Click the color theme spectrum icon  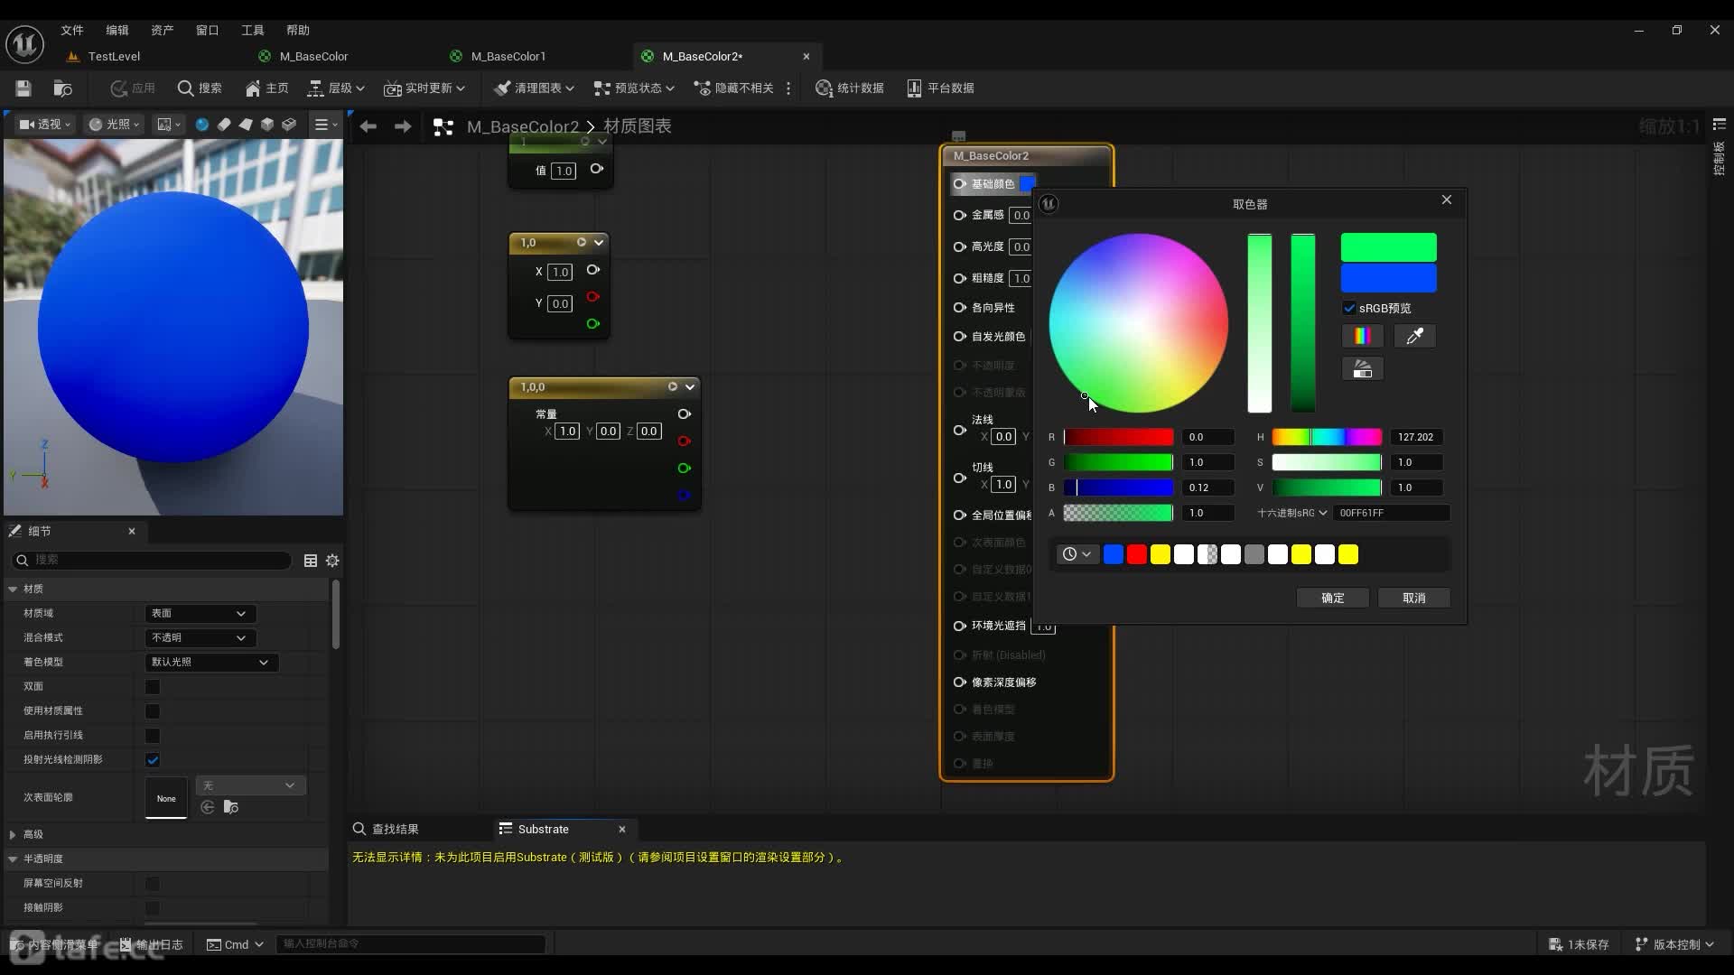tap(1362, 336)
